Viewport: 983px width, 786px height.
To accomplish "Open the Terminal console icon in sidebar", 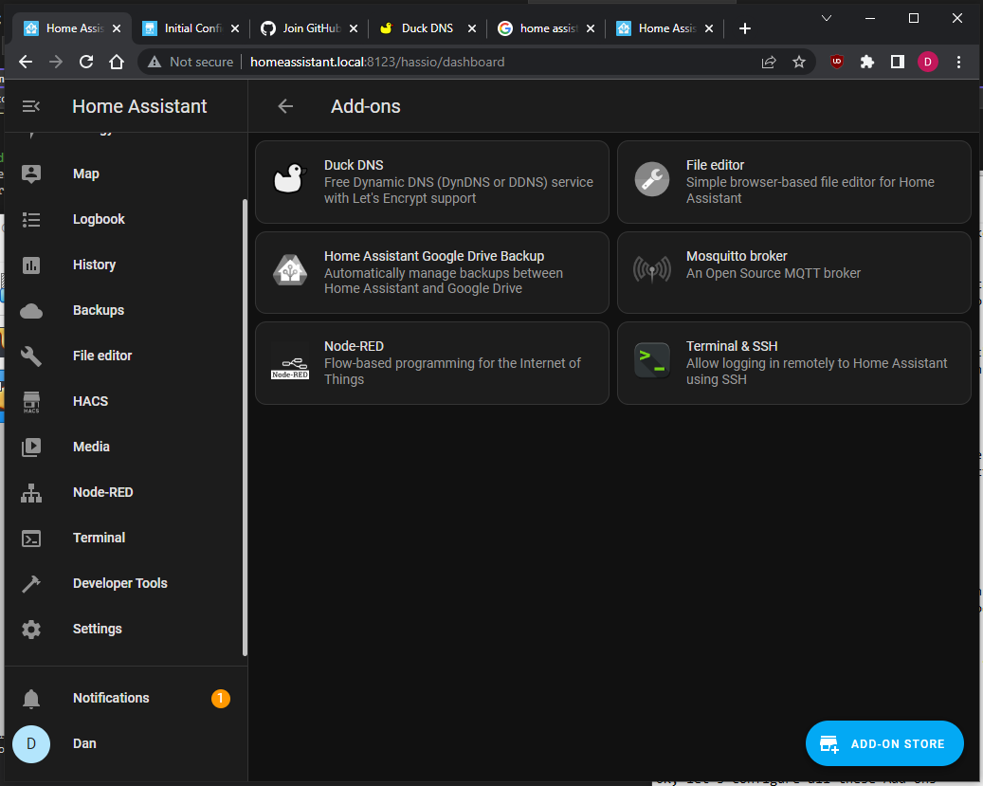I will coord(31,539).
